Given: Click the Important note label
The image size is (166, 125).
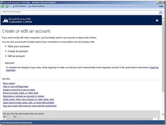Looking at the screenshot, I should click(x=10, y=63).
